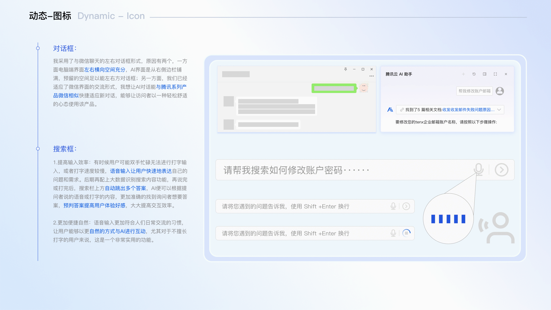551x310 pixels.
Task: Click the link icon before 找到了5
Action: pos(402,110)
